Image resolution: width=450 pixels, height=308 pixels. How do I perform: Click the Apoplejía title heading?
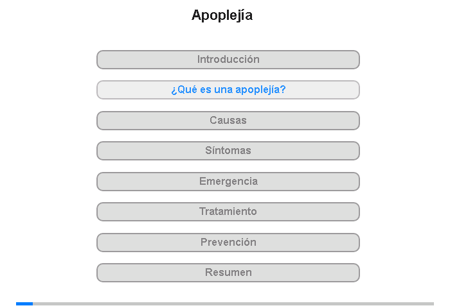[222, 15]
